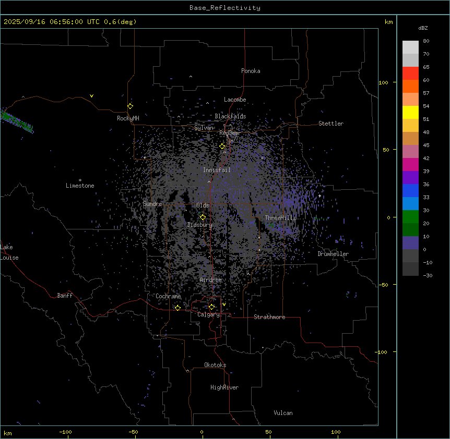Click the magenta 39-42 dBZ legend swatch

410,164
